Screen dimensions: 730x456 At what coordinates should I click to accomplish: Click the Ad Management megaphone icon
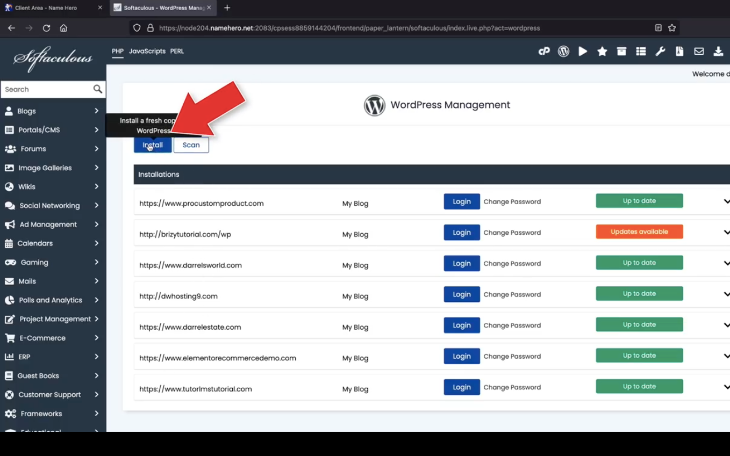pyautogui.click(x=10, y=225)
